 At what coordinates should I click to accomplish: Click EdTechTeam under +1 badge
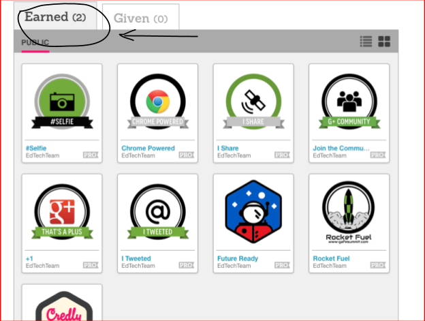pyautogui.click(x=42, y=266)
